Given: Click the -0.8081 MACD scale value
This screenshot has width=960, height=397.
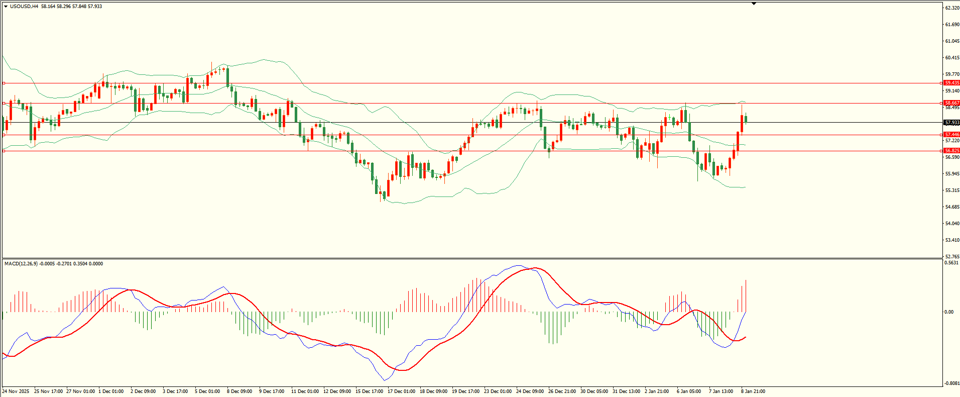Looking at the screenshot, I should (x=951, y=383).
